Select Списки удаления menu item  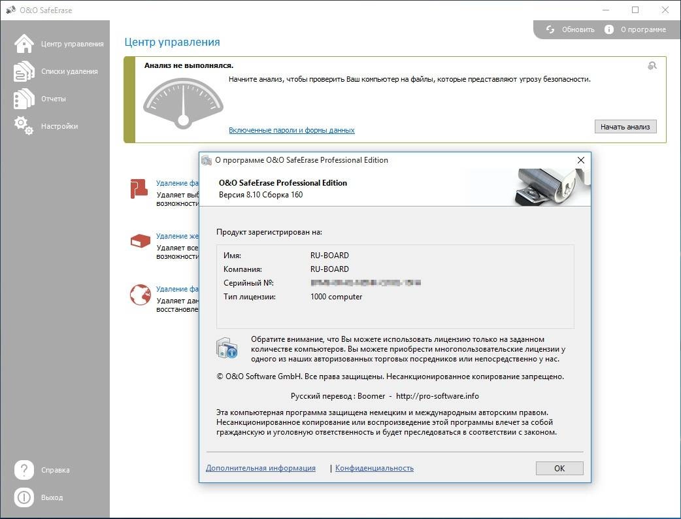pos(69,71)
